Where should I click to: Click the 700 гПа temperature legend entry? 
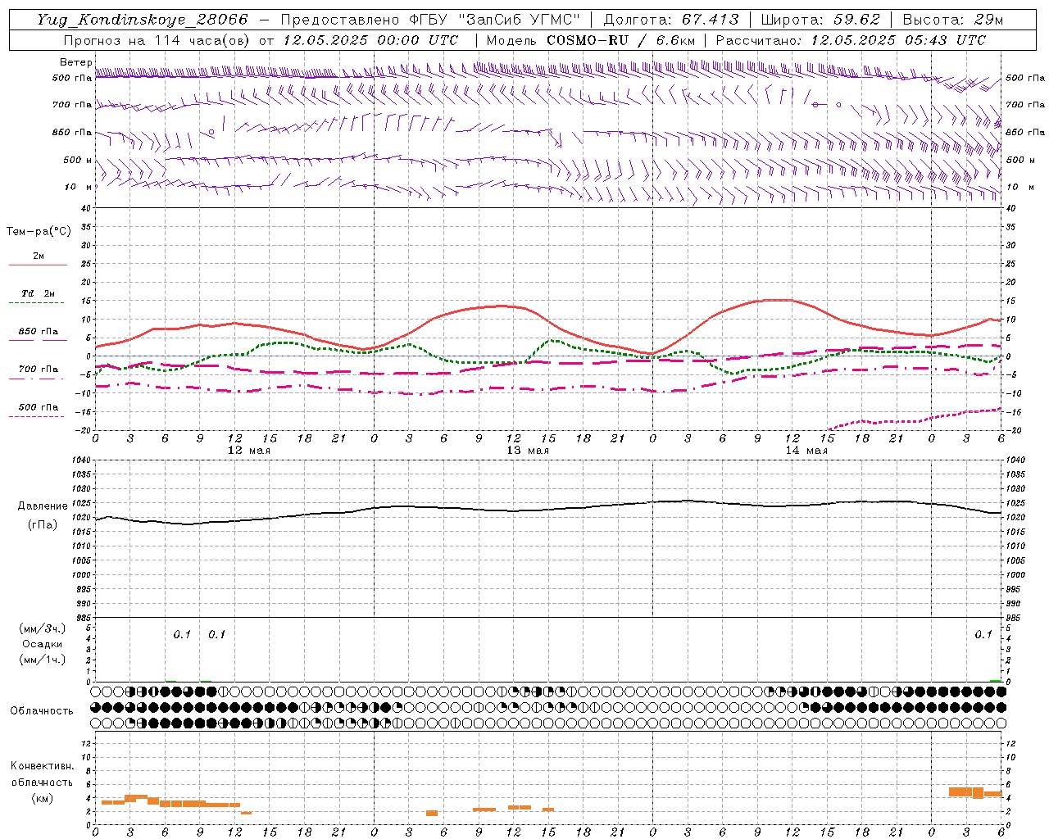[x=39, y=370]
